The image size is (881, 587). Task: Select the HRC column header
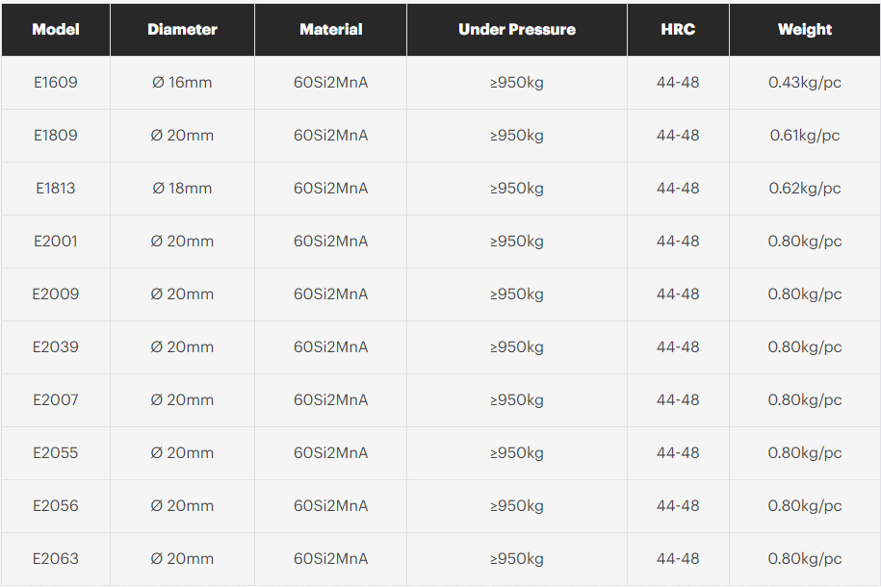(x=678, y=29)
